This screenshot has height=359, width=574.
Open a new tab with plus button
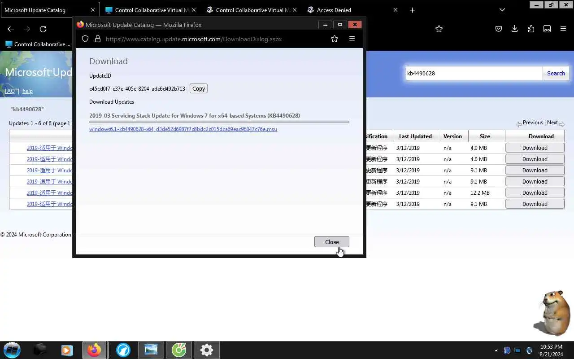[x=413, y=10]
